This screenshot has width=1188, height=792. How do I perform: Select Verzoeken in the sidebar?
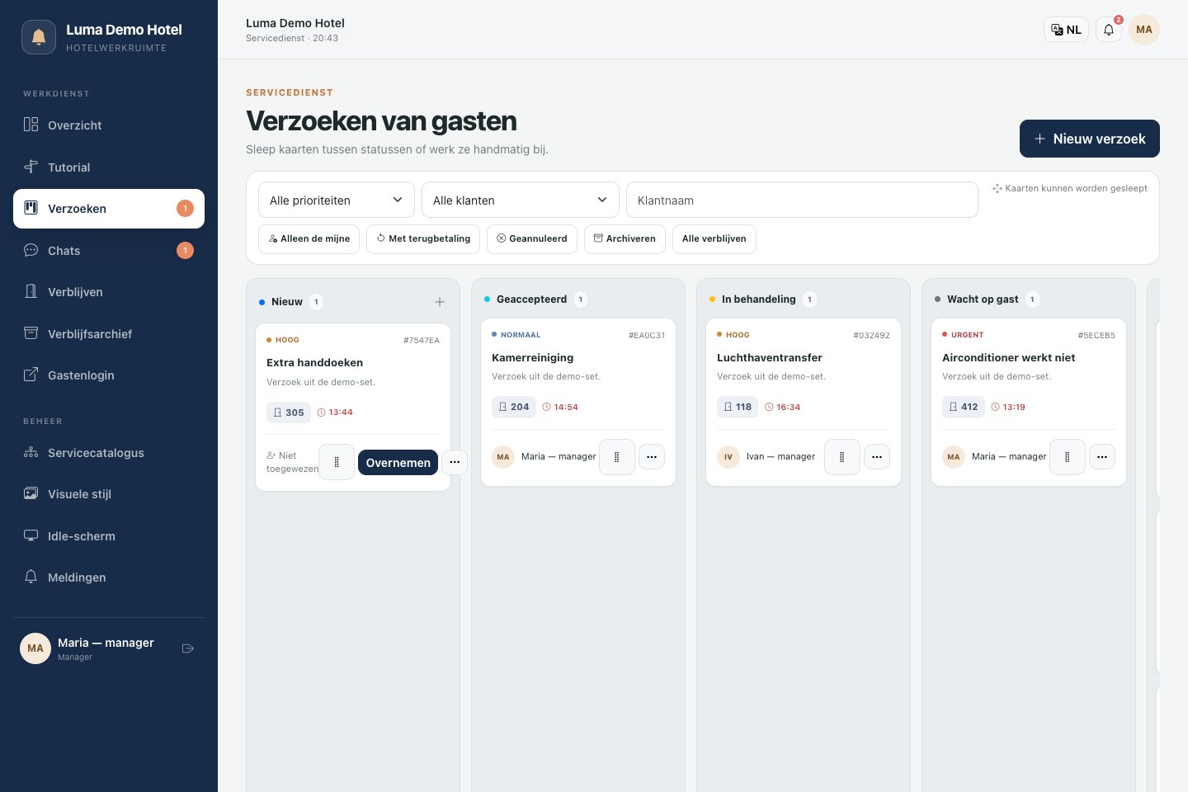click(x=109, y=209)
